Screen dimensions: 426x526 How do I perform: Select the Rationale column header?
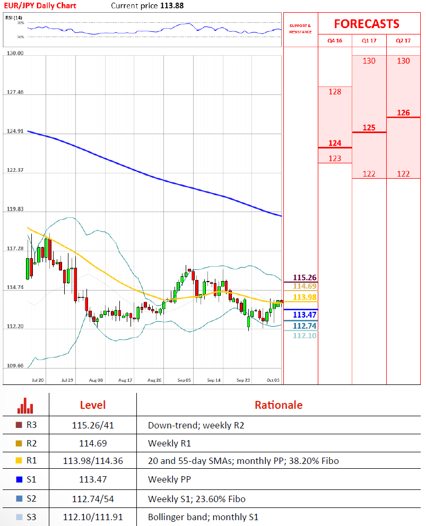click(279, 405)
